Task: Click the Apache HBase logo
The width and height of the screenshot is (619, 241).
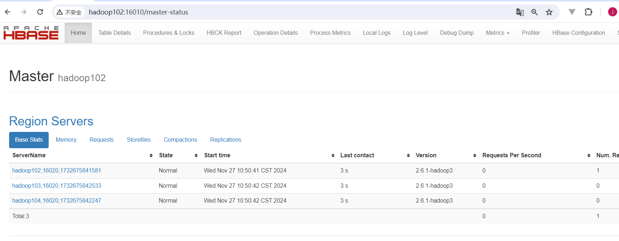Action: [31, 33]
